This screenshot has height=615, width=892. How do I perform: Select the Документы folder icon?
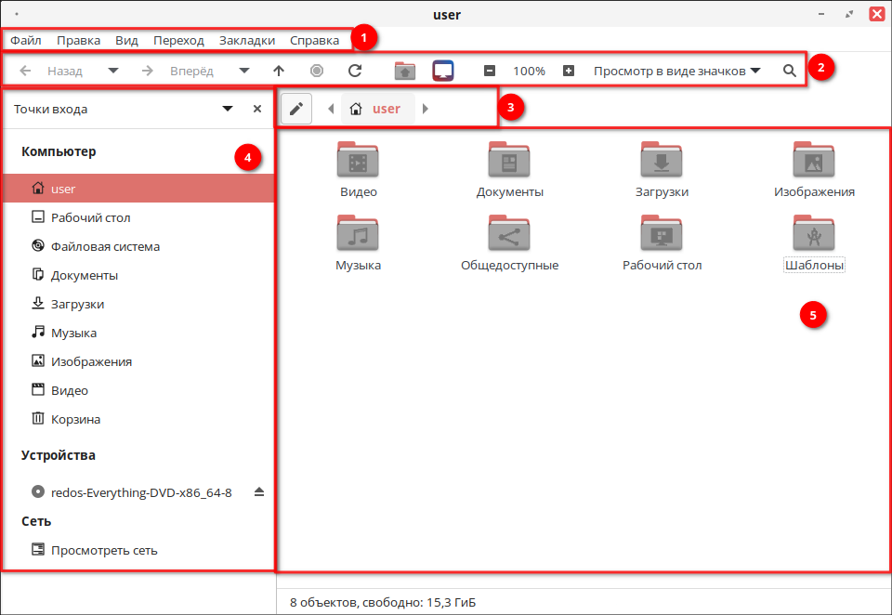(509, 159)
